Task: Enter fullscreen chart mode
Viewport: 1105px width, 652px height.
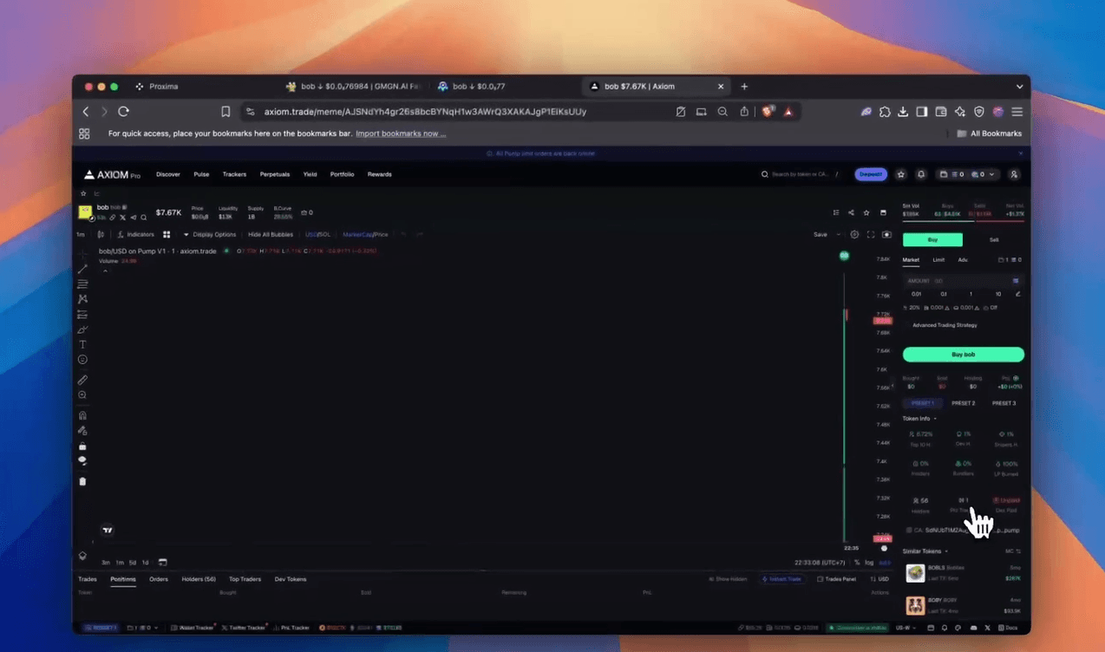Action: (871, 234)
